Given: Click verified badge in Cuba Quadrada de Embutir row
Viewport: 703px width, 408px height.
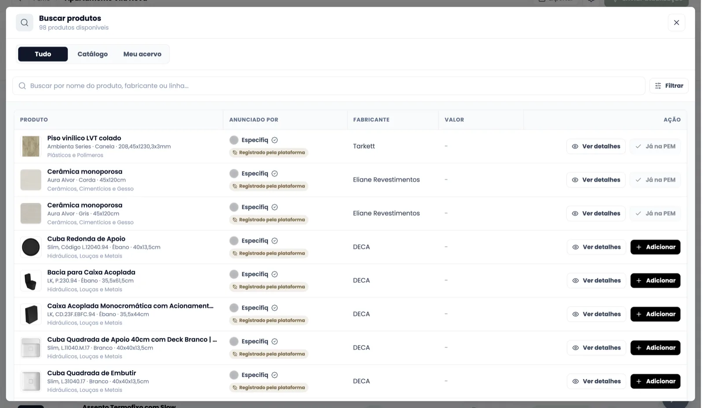Looking at the screenshot, I should pyautogui.click(x=275, y=375).
